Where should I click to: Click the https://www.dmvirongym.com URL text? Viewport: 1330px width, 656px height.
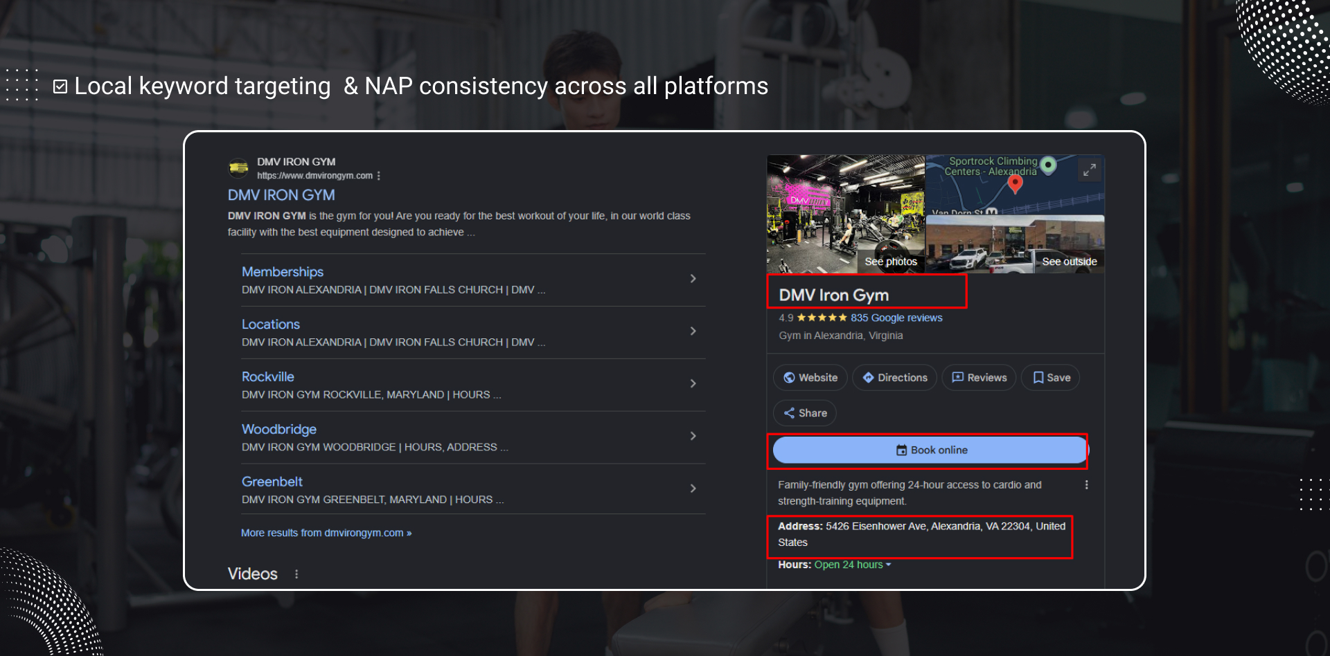(x=315, y=176)
